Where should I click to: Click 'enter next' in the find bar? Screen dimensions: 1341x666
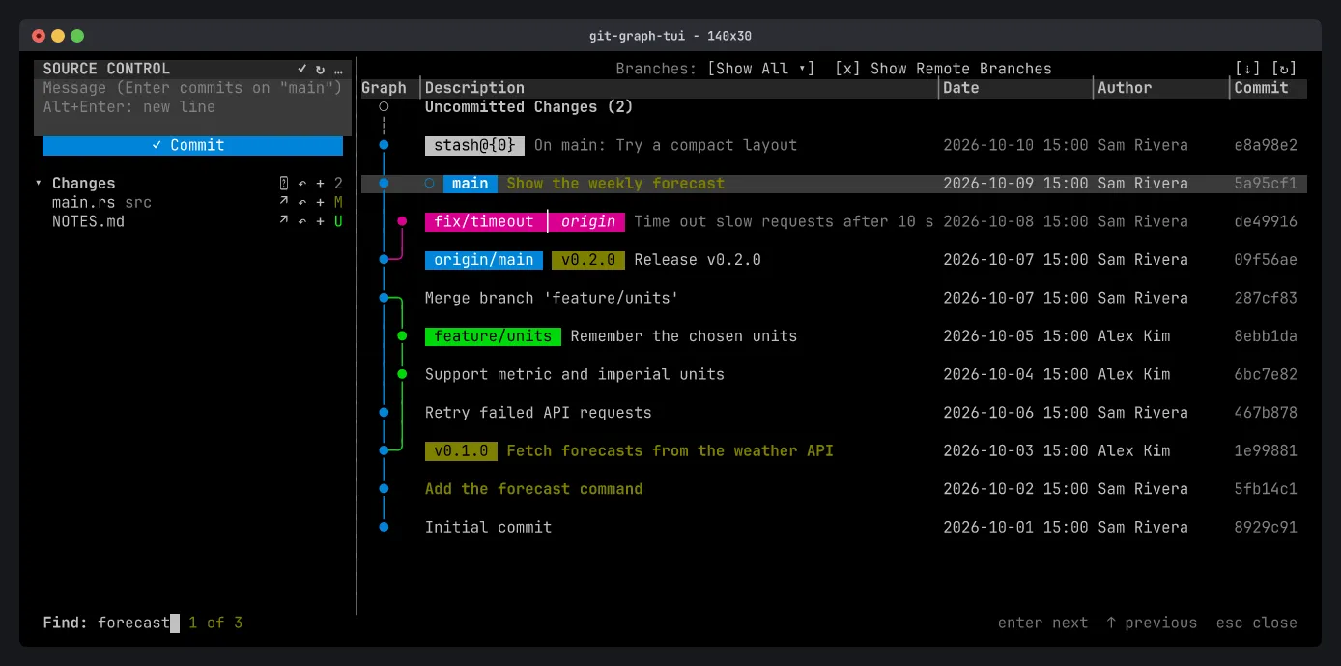click(x=1042, y=623)
